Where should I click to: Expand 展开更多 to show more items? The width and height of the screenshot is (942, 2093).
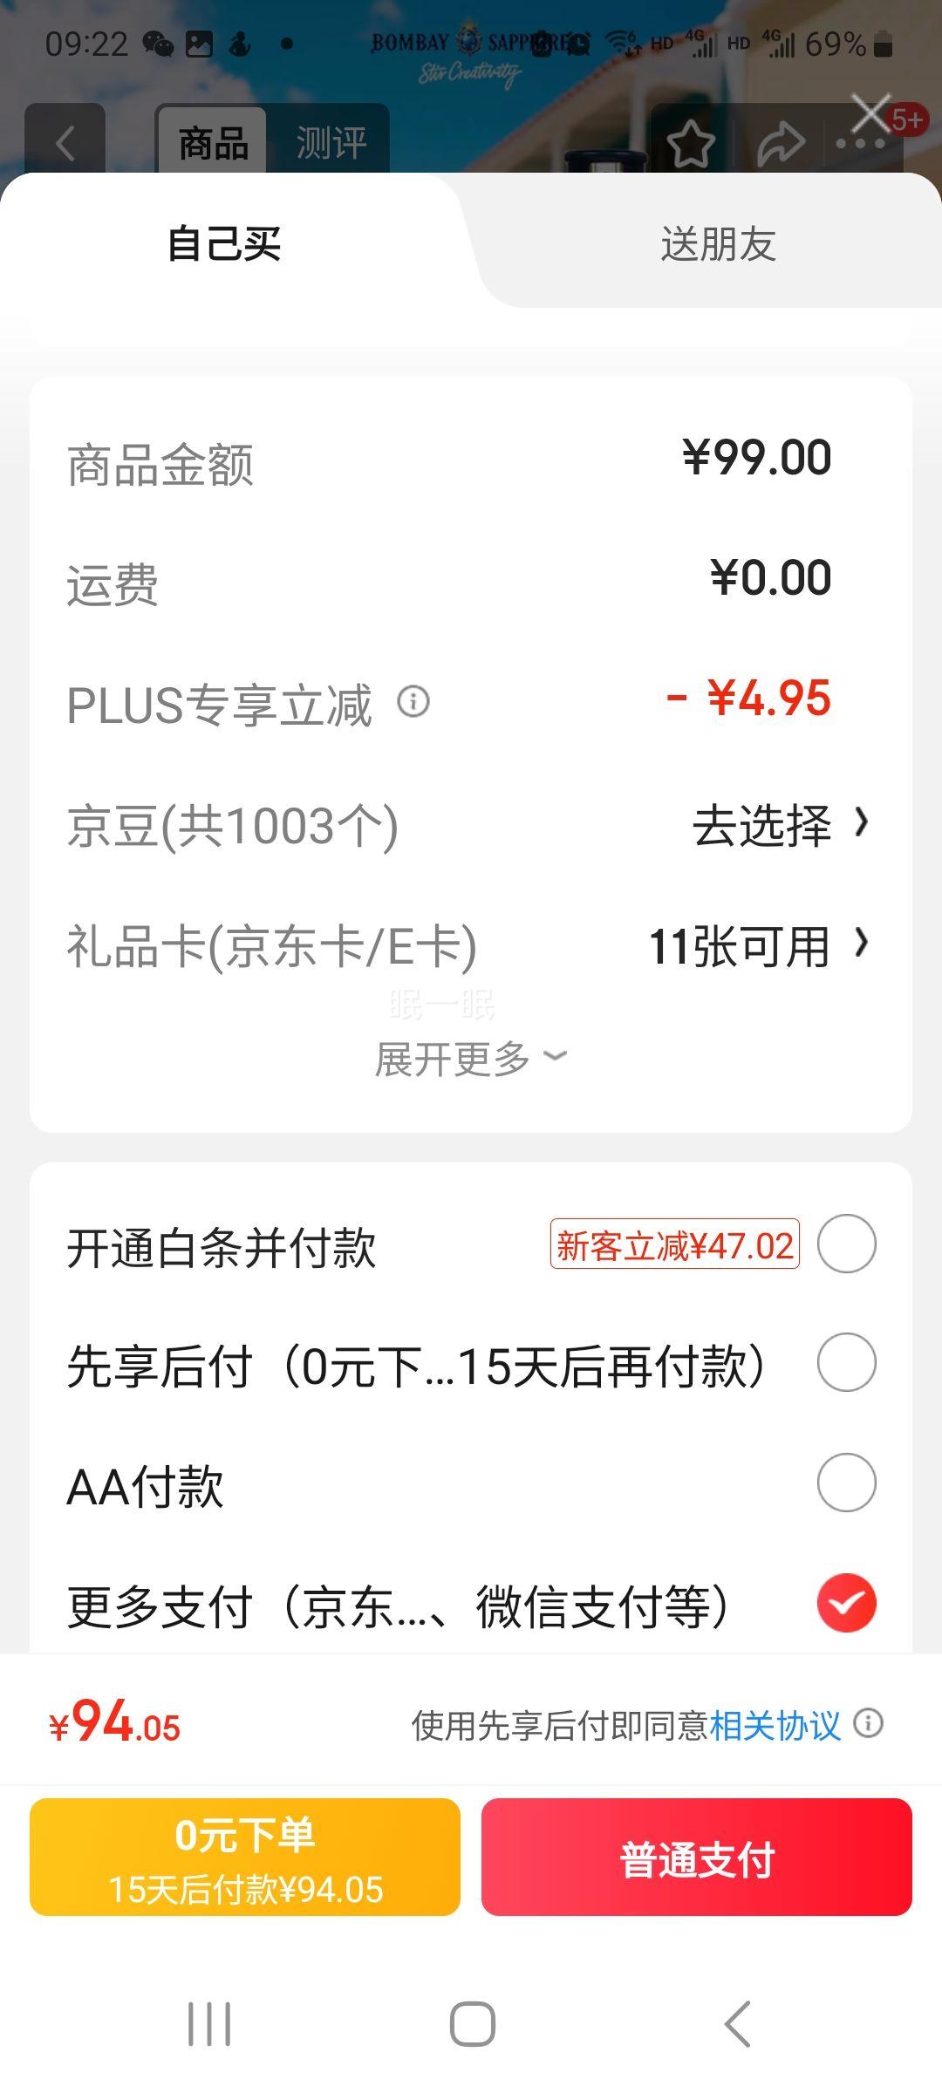pos(471,1059)
